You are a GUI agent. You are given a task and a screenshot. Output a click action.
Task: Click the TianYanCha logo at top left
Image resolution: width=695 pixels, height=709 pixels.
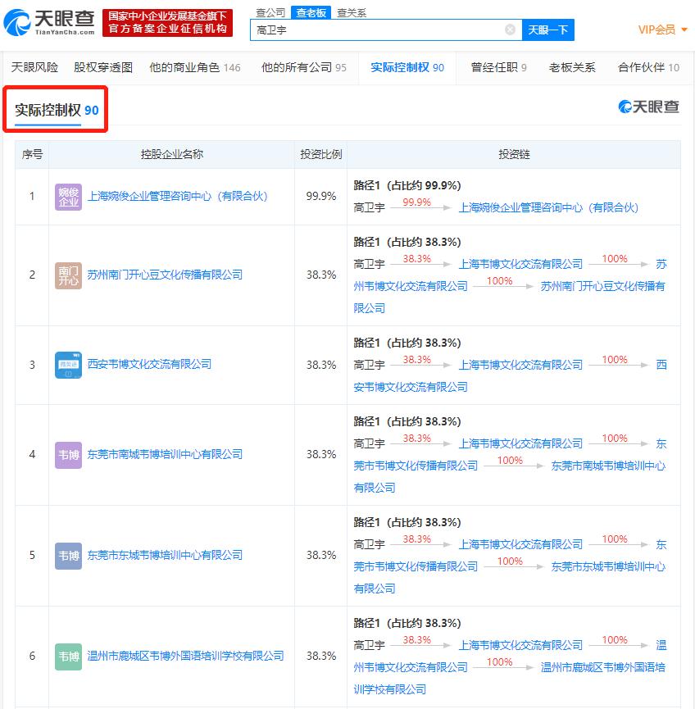[x=49, y=22]
